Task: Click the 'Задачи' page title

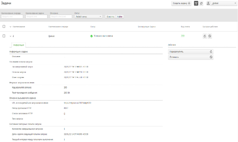Action: point(6,3)
